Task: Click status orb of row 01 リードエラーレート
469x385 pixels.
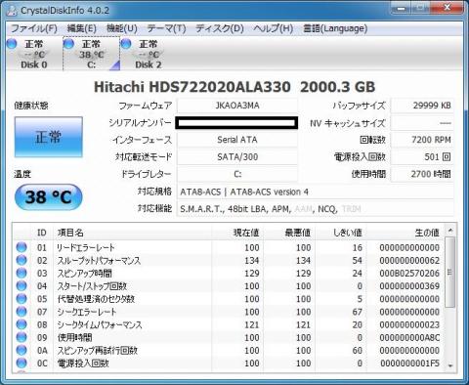Action: 21,247
